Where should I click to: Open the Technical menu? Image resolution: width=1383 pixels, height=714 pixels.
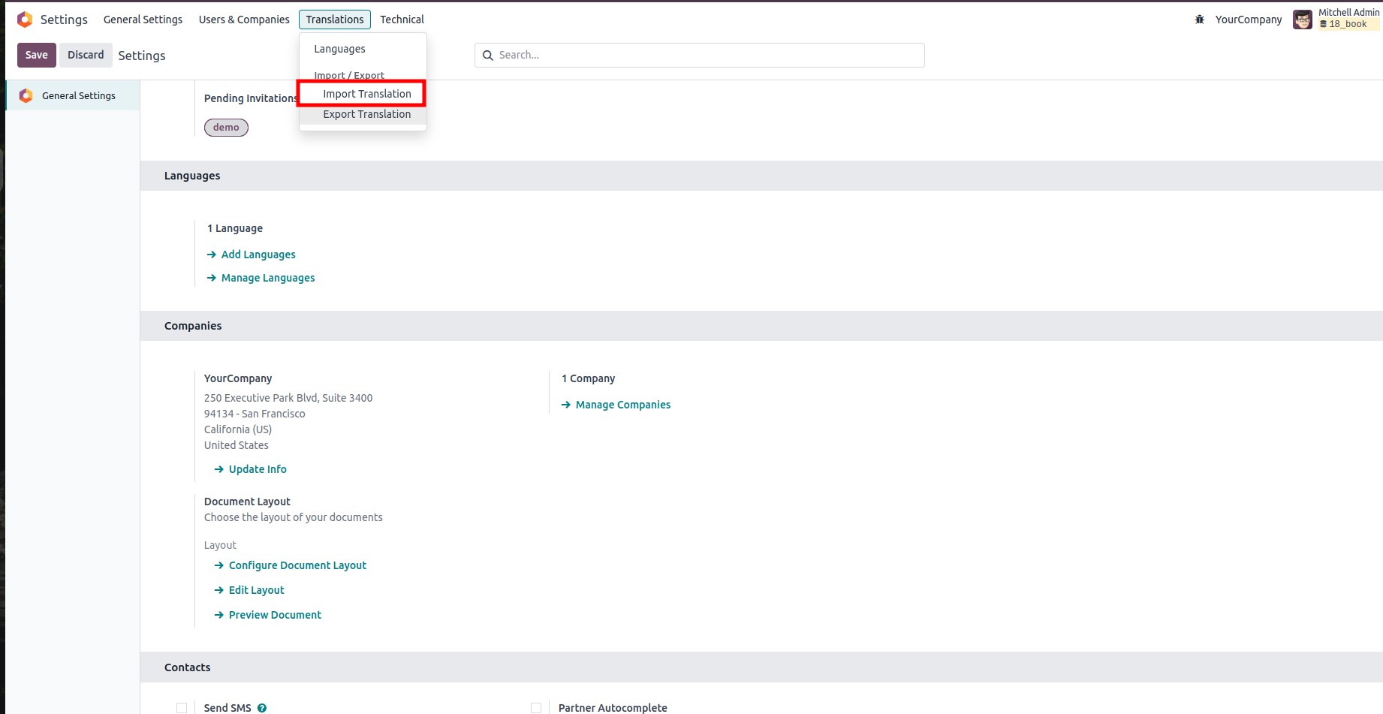(402, 20)
